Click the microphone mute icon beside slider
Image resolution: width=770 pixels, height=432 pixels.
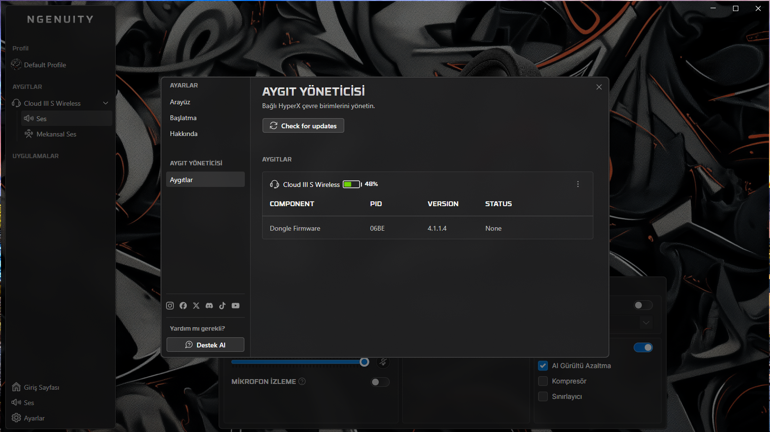[x=383, y=362]
